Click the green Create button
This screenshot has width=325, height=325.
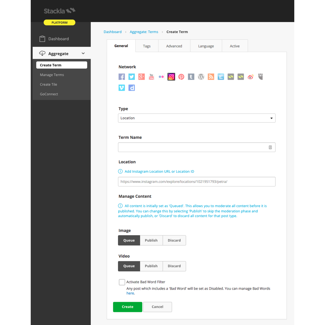point(127,307)
